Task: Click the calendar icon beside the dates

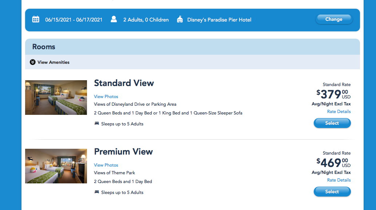Action: pos(36,19)
